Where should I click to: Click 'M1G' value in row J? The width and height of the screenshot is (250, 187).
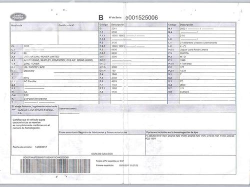(x=26, y=78)
